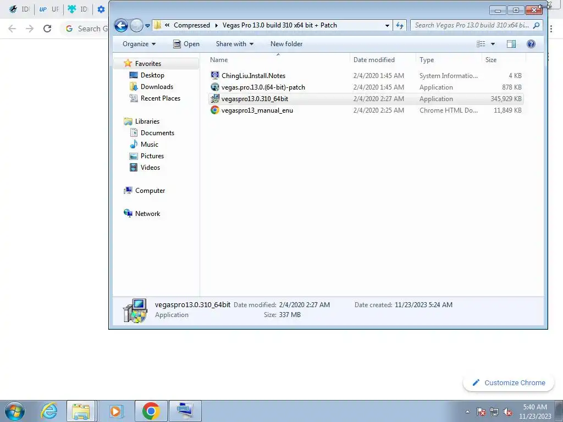Screen dimensions: 563x422
Task: Open the On-Screen Keyboard taskbar item
Action: (x=185, y=411)
